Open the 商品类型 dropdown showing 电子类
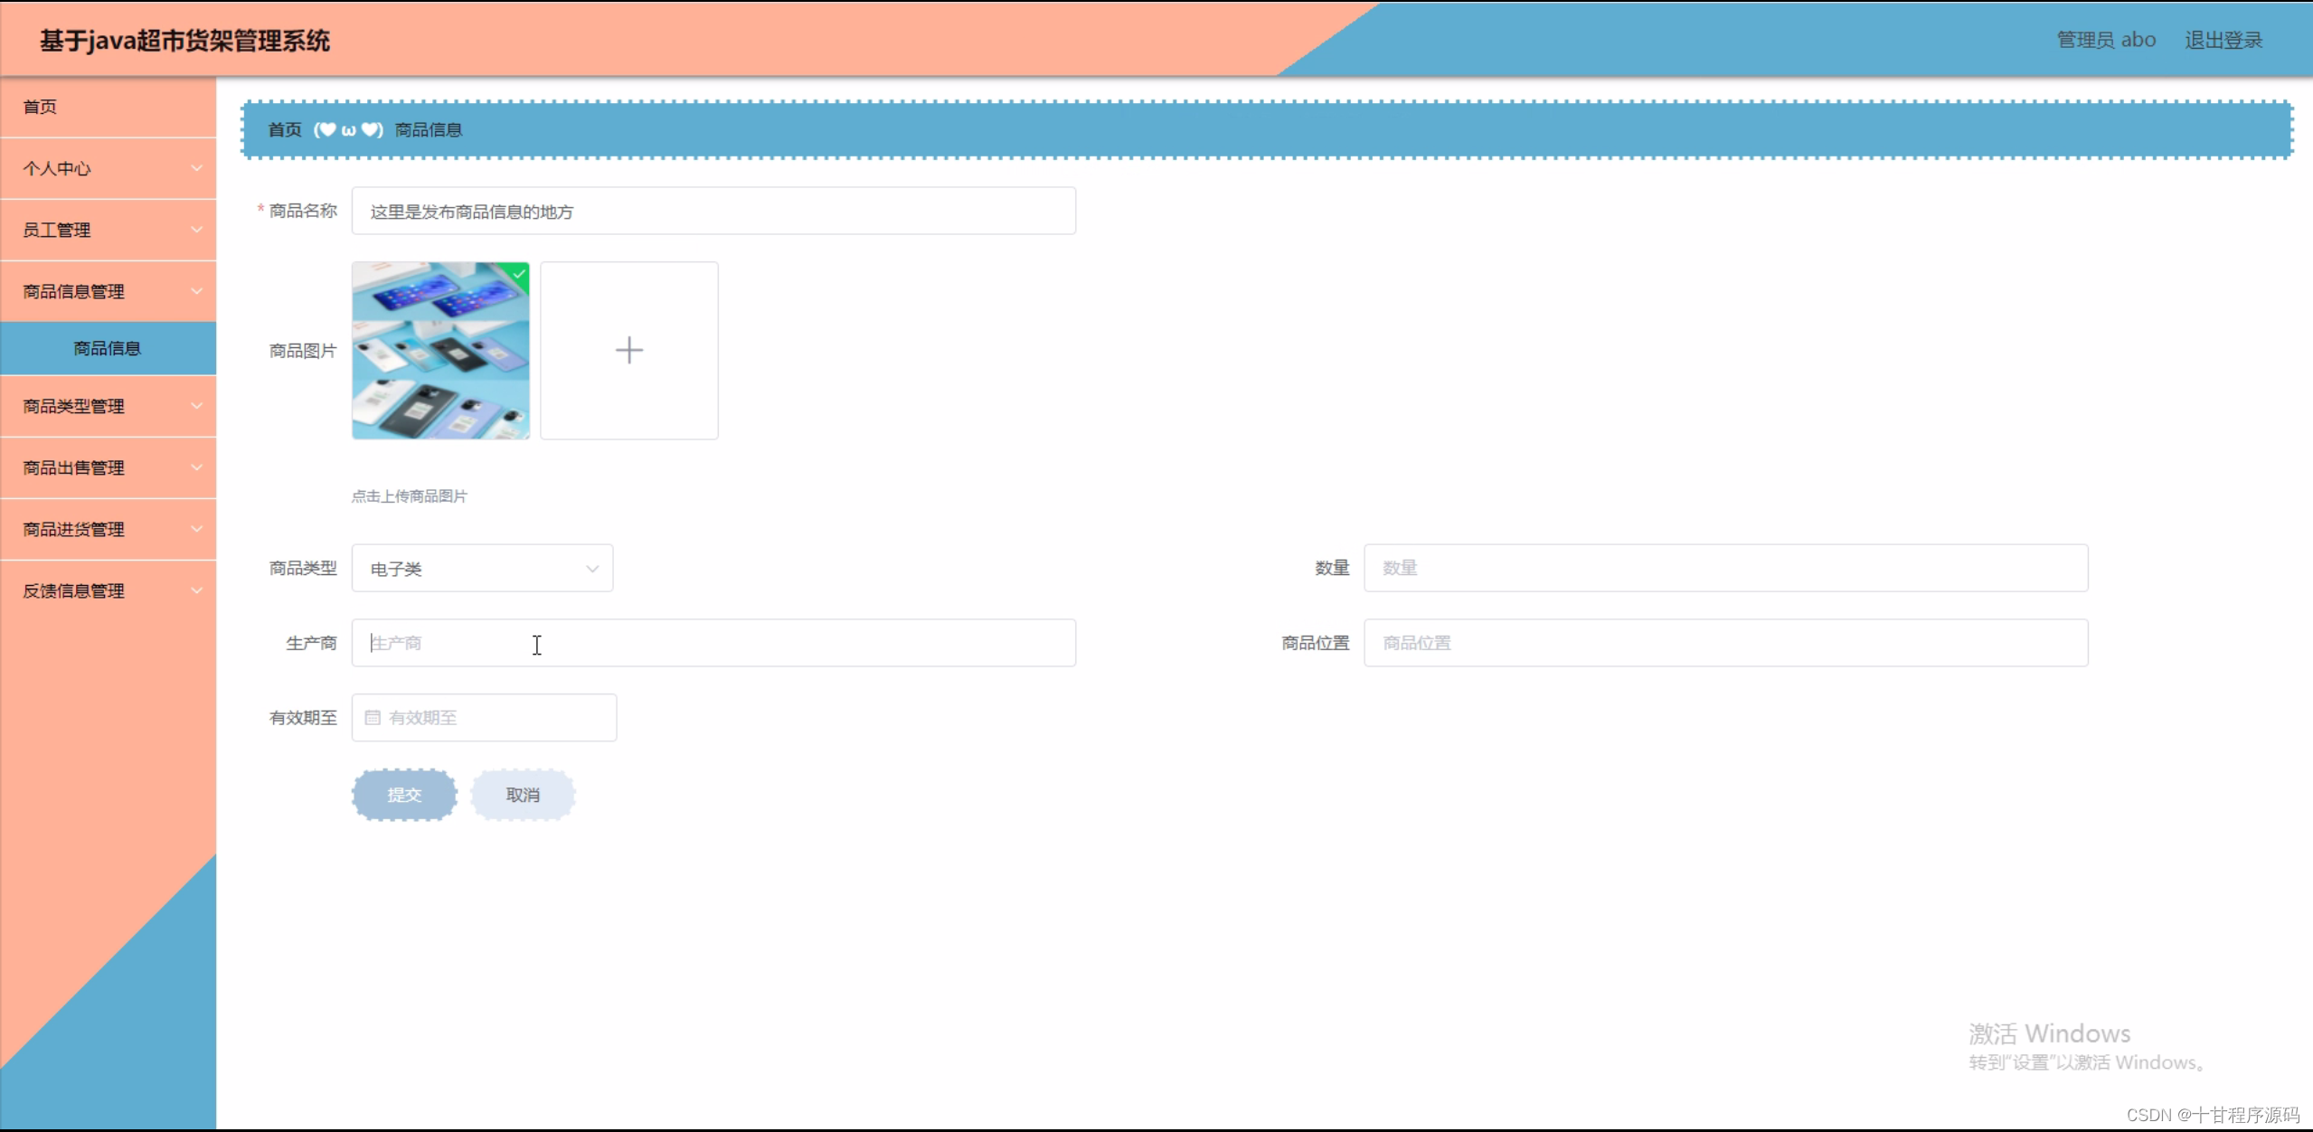This screenshot has width=2313, height=1132. coord(482,569)
